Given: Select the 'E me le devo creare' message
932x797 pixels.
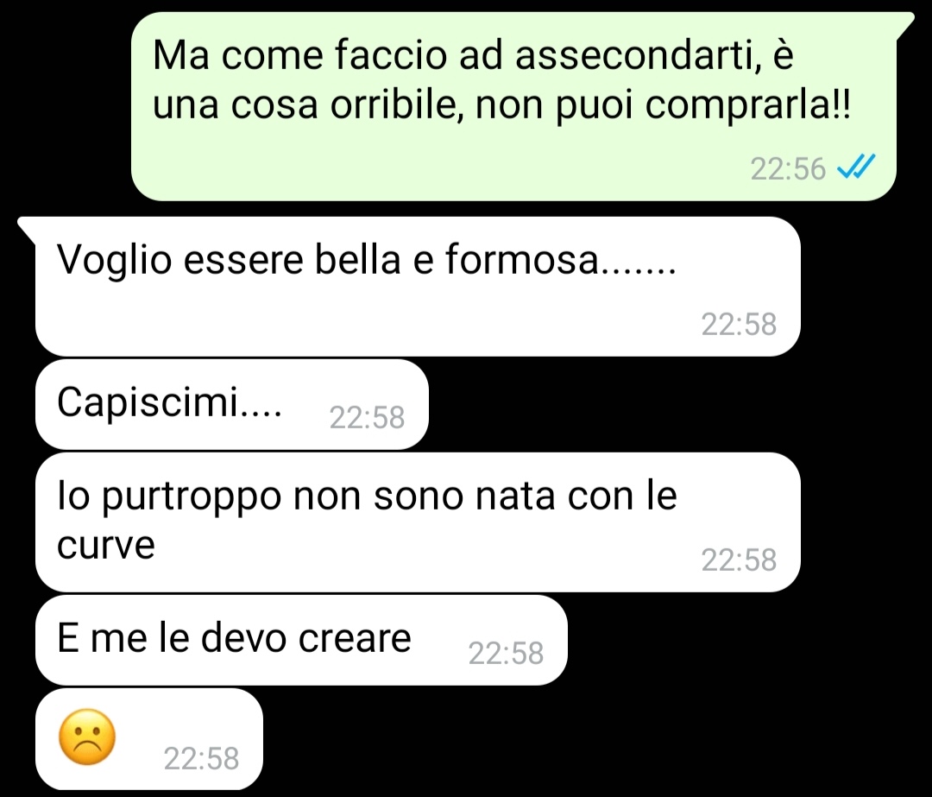Looking at the screenshot, I should tap(301, 640).
